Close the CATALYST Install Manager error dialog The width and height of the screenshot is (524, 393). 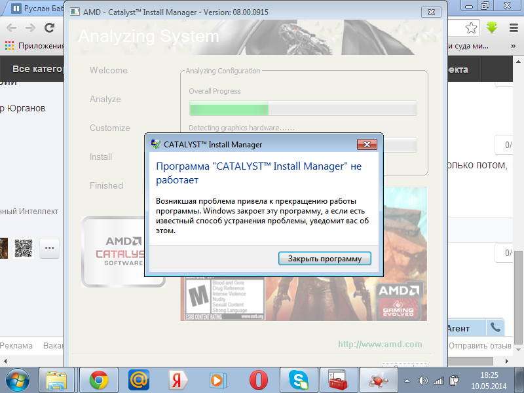click(x=367, y=144)
